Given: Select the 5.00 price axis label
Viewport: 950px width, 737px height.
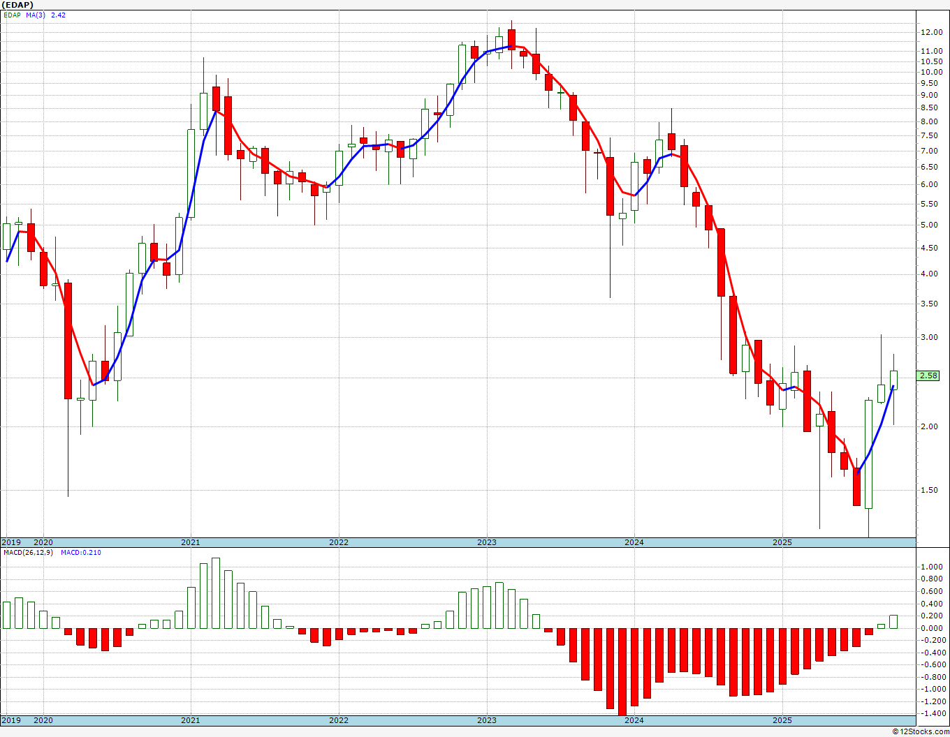Looking at the screenshot, I should 930,225.
